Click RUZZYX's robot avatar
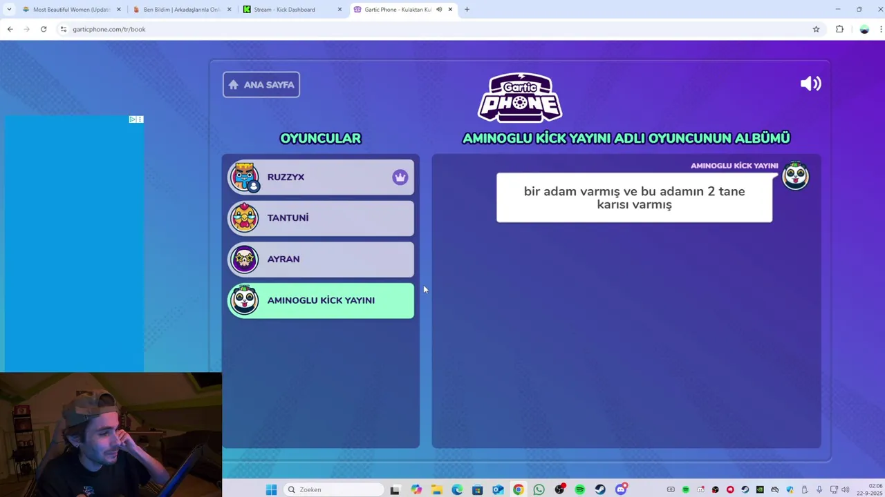885x497 pixels. (245, 177)
